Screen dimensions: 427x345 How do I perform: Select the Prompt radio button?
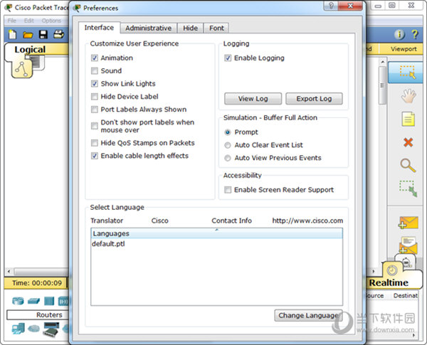pos(228,132)
